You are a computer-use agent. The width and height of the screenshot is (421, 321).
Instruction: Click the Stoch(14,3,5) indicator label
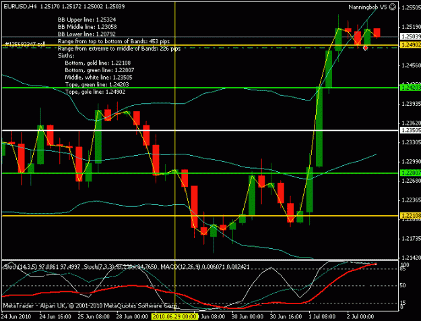point(42,267)
